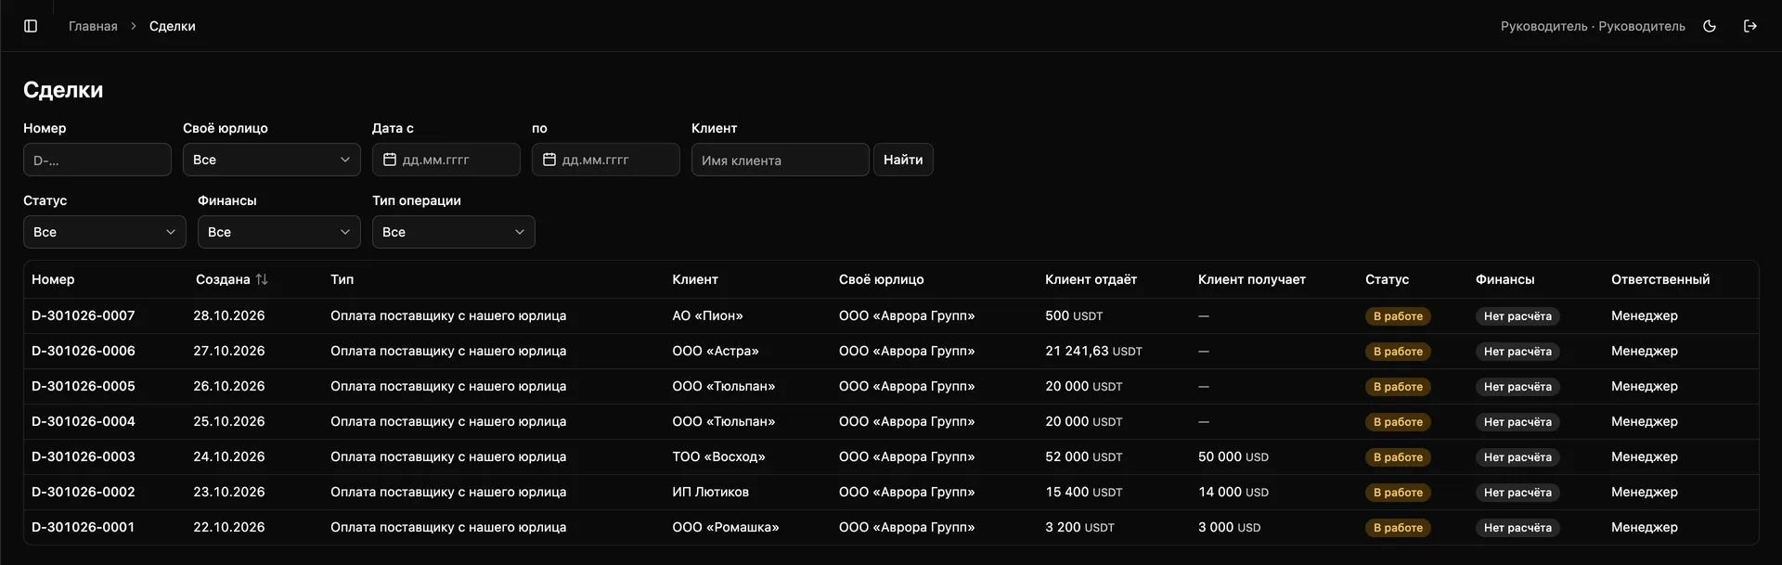Click client ИП Лютиков
This screenshot has width=1782, height=565.
tap(711, 492)
